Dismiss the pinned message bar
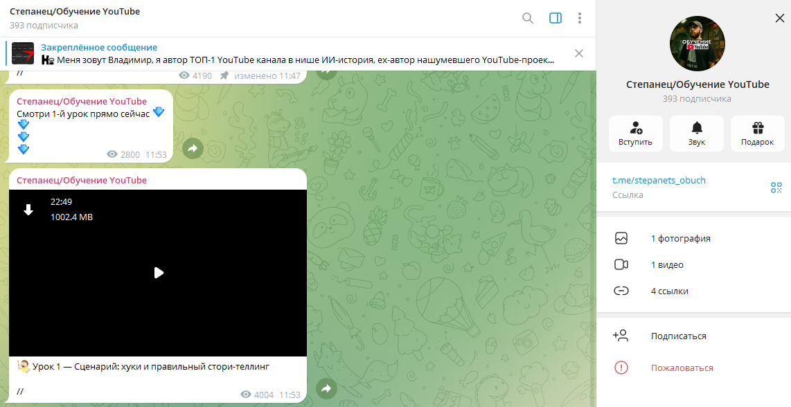This screenshot has height=407, width=791. [579, 53]
